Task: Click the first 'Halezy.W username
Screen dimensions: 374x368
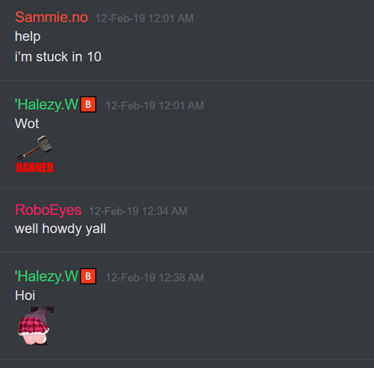Action: [x=46, y=104]
